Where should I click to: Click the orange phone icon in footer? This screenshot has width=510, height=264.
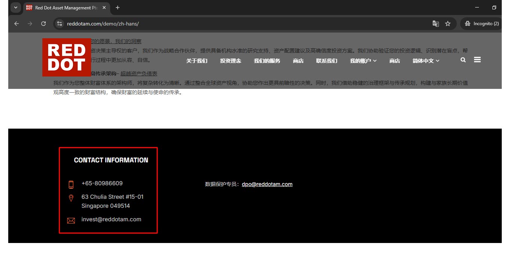(x=71, y=184)
